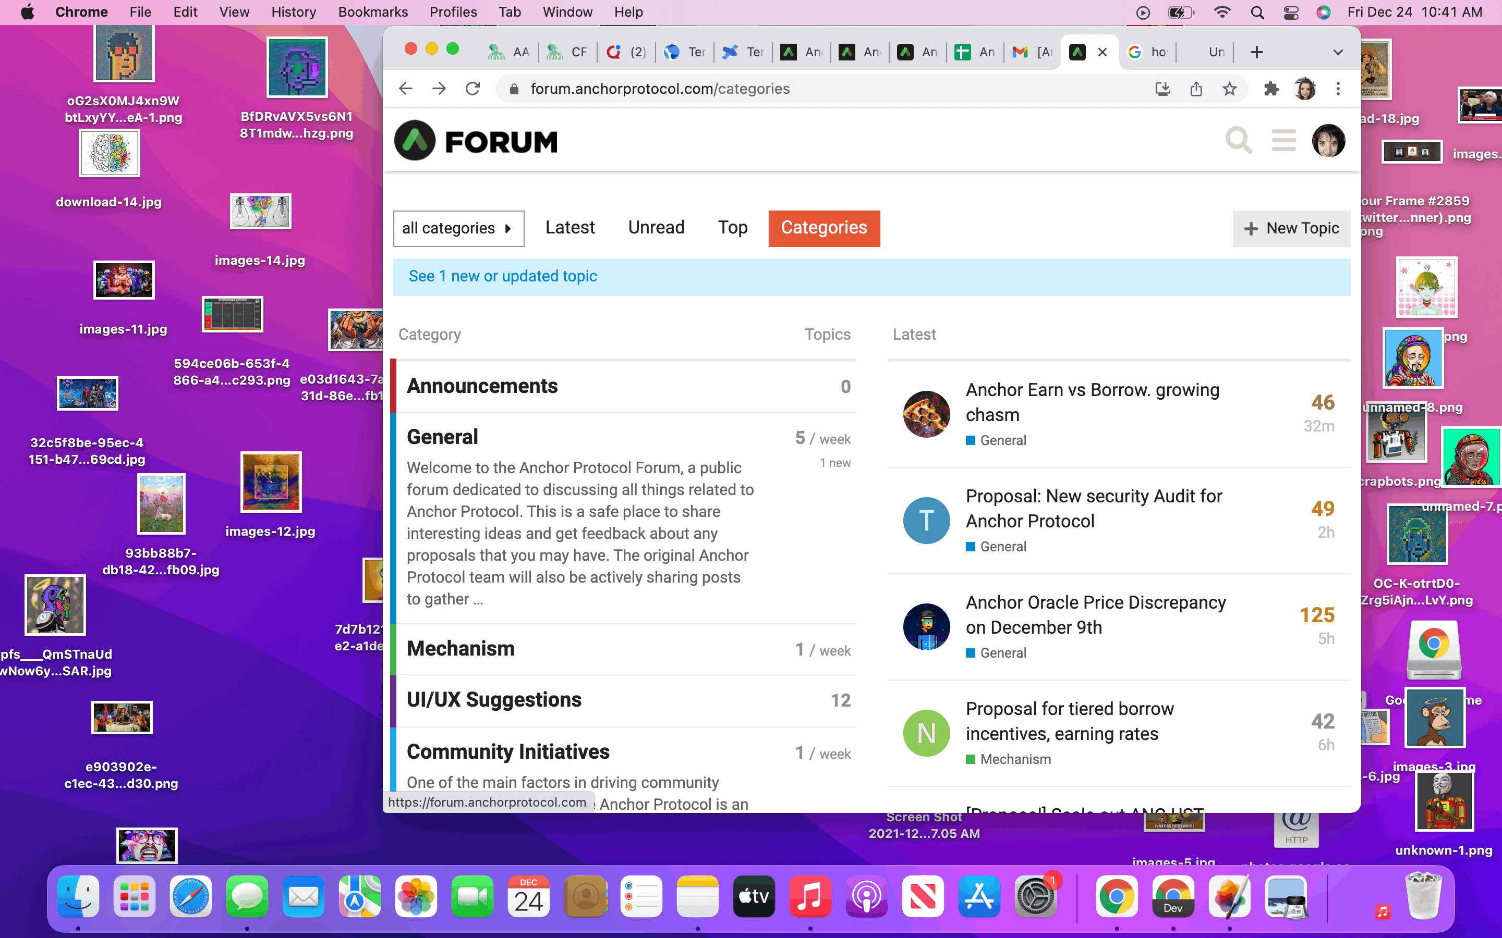
Task: Close the active Anchor forum tab
Action: click(x=1103, y=52)
